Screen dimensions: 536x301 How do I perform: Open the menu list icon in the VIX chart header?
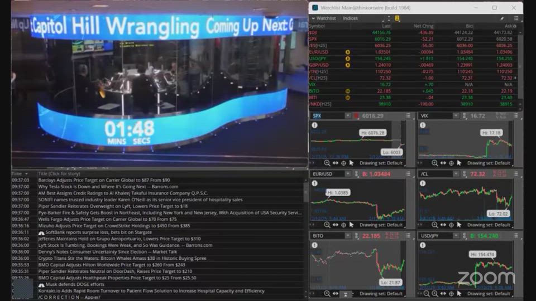[x=516, y=116]
